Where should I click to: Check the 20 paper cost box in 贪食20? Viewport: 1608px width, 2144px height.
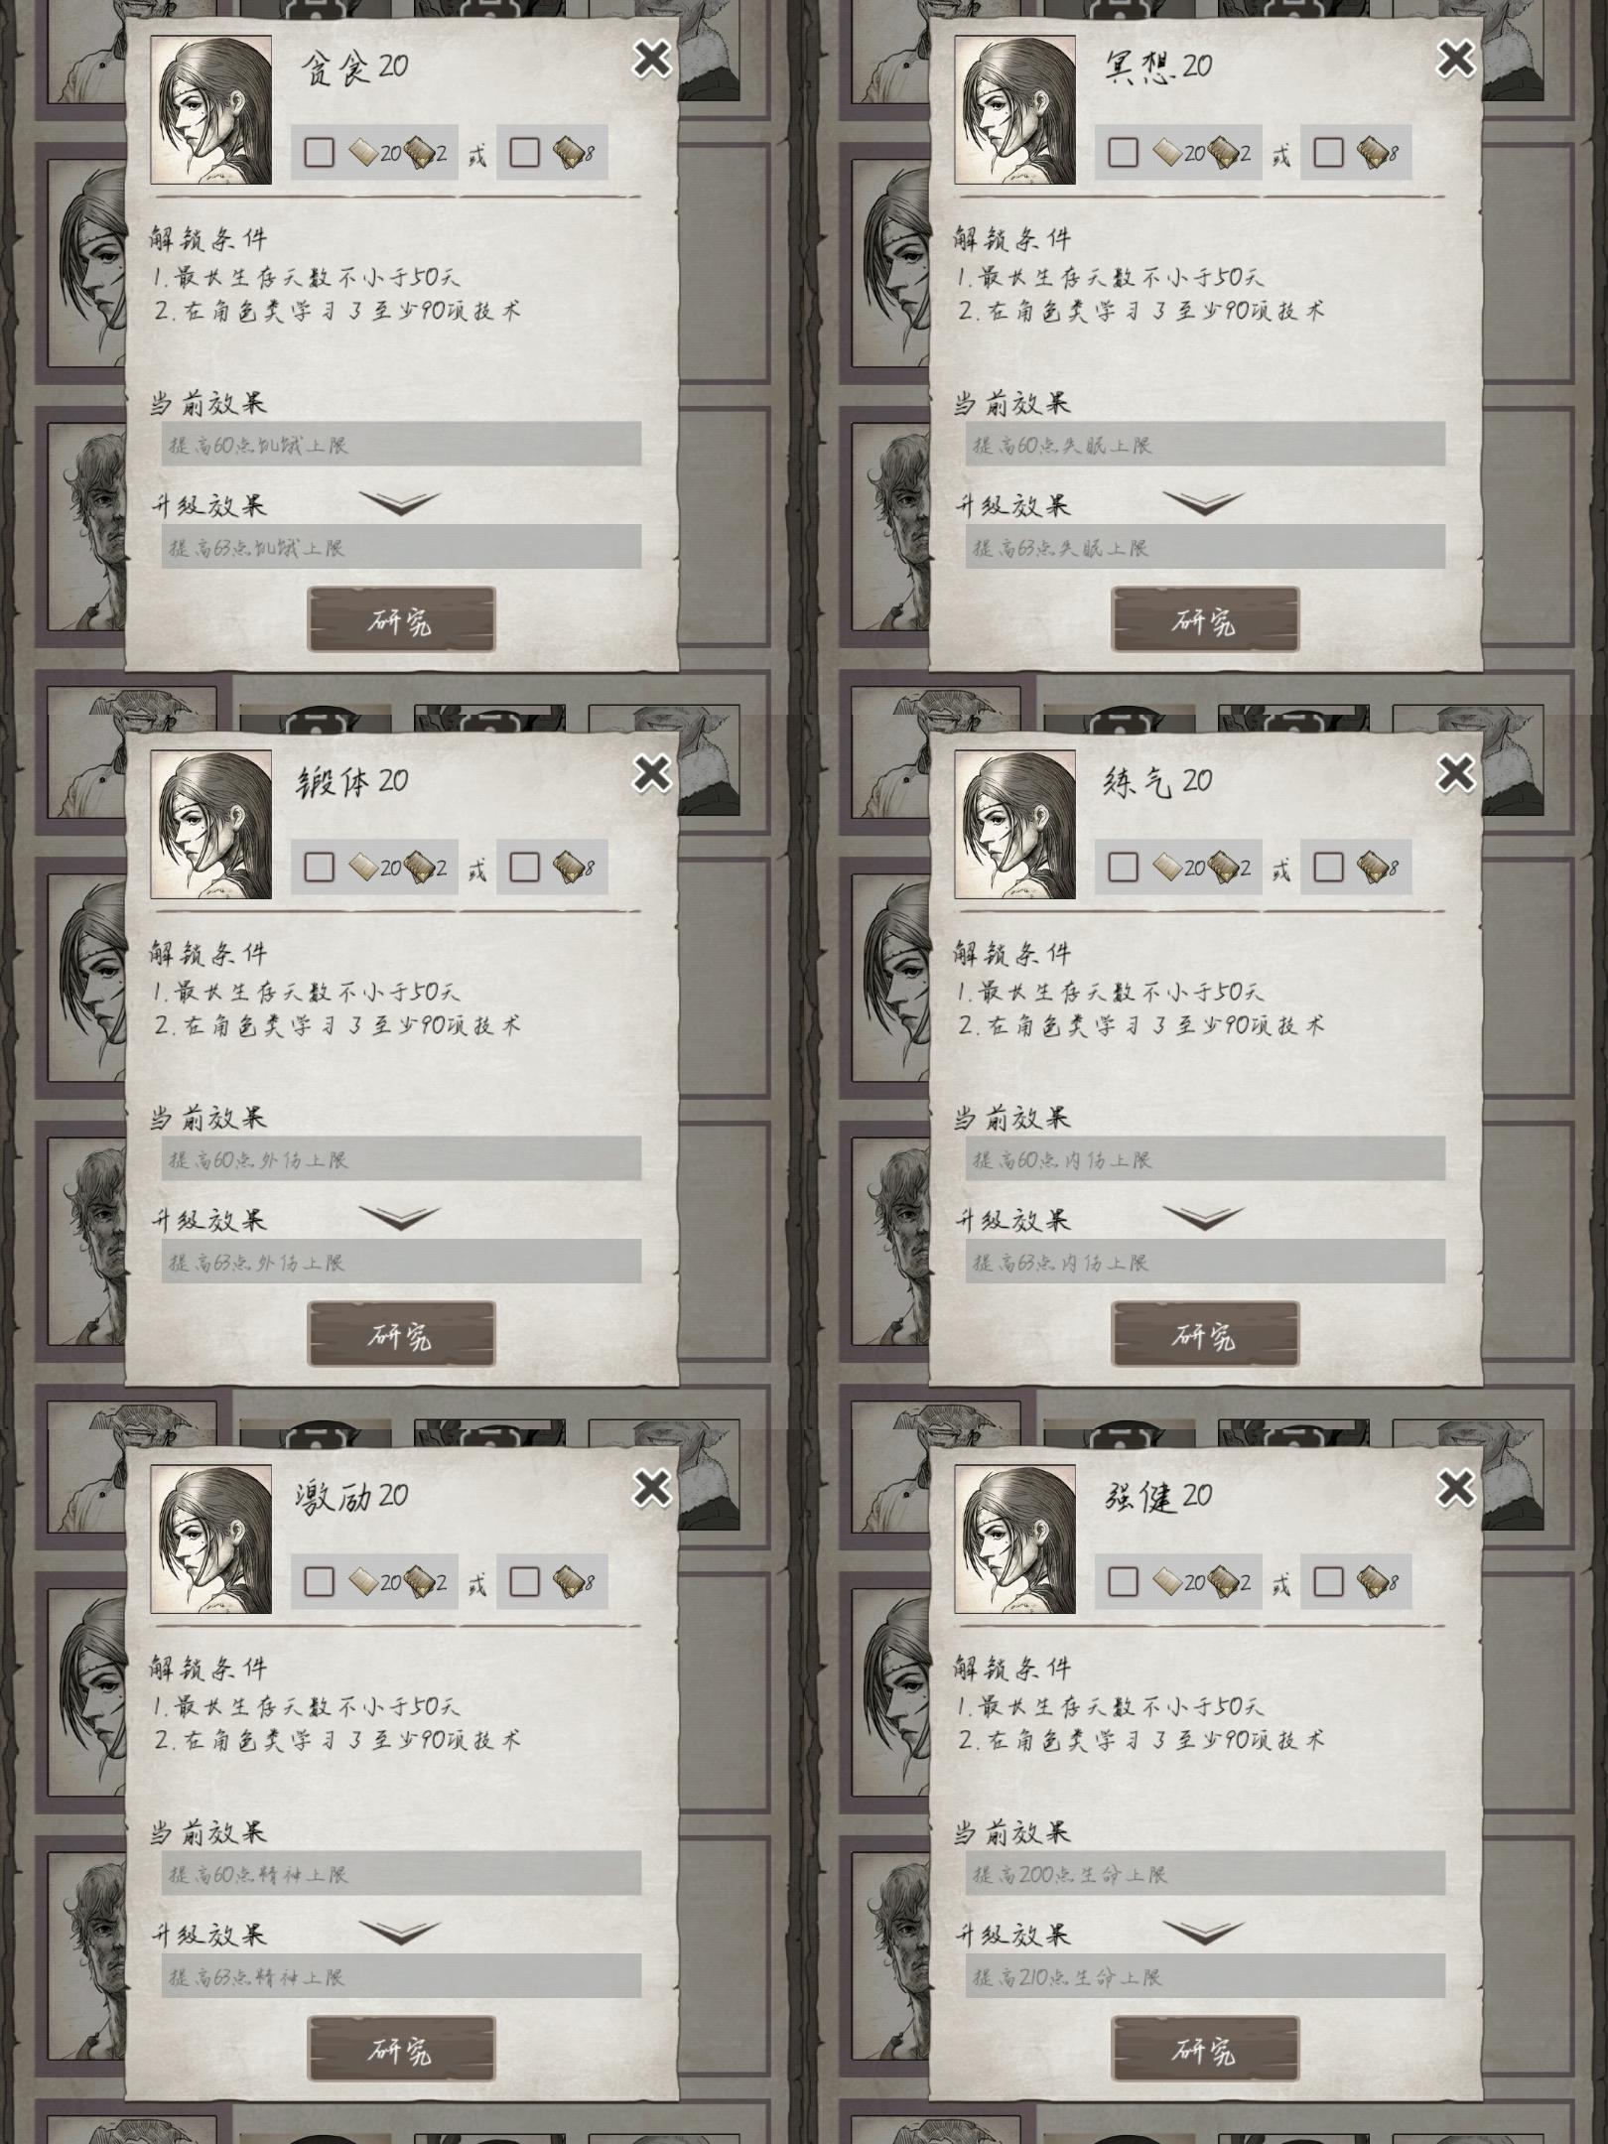click(x=319, y=152)
